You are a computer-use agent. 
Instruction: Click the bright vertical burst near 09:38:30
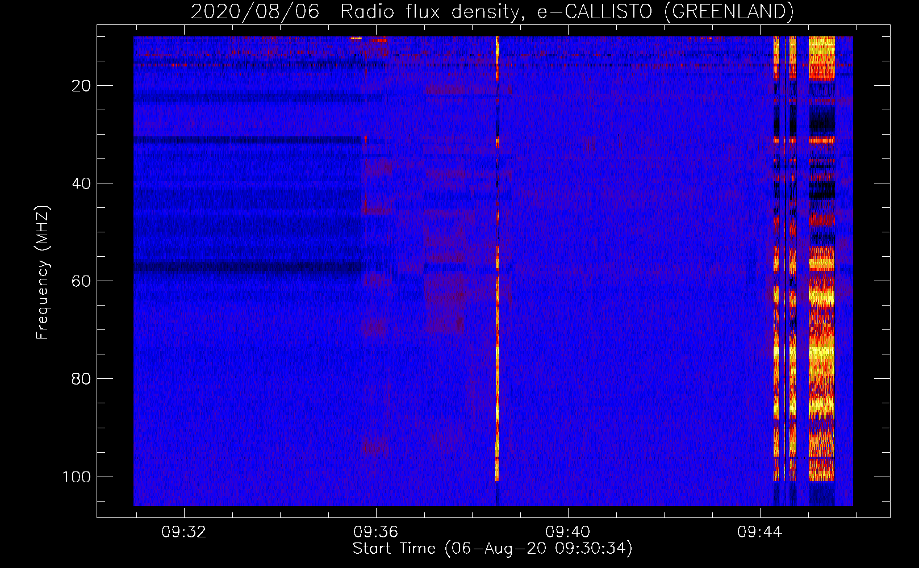[498, 258]
